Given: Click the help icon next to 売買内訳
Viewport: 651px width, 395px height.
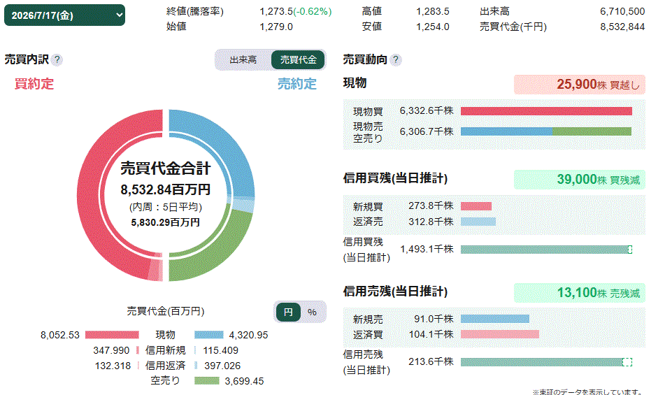Looking at the screenshot, I should coord(57,59).
